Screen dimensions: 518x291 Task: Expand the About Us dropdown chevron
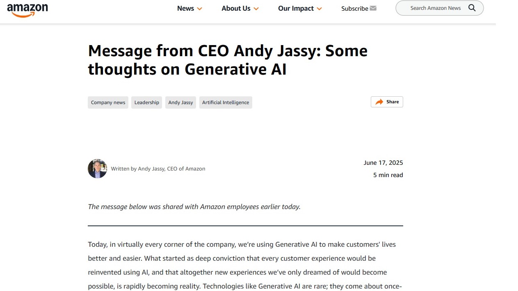[x=256, y=9]
